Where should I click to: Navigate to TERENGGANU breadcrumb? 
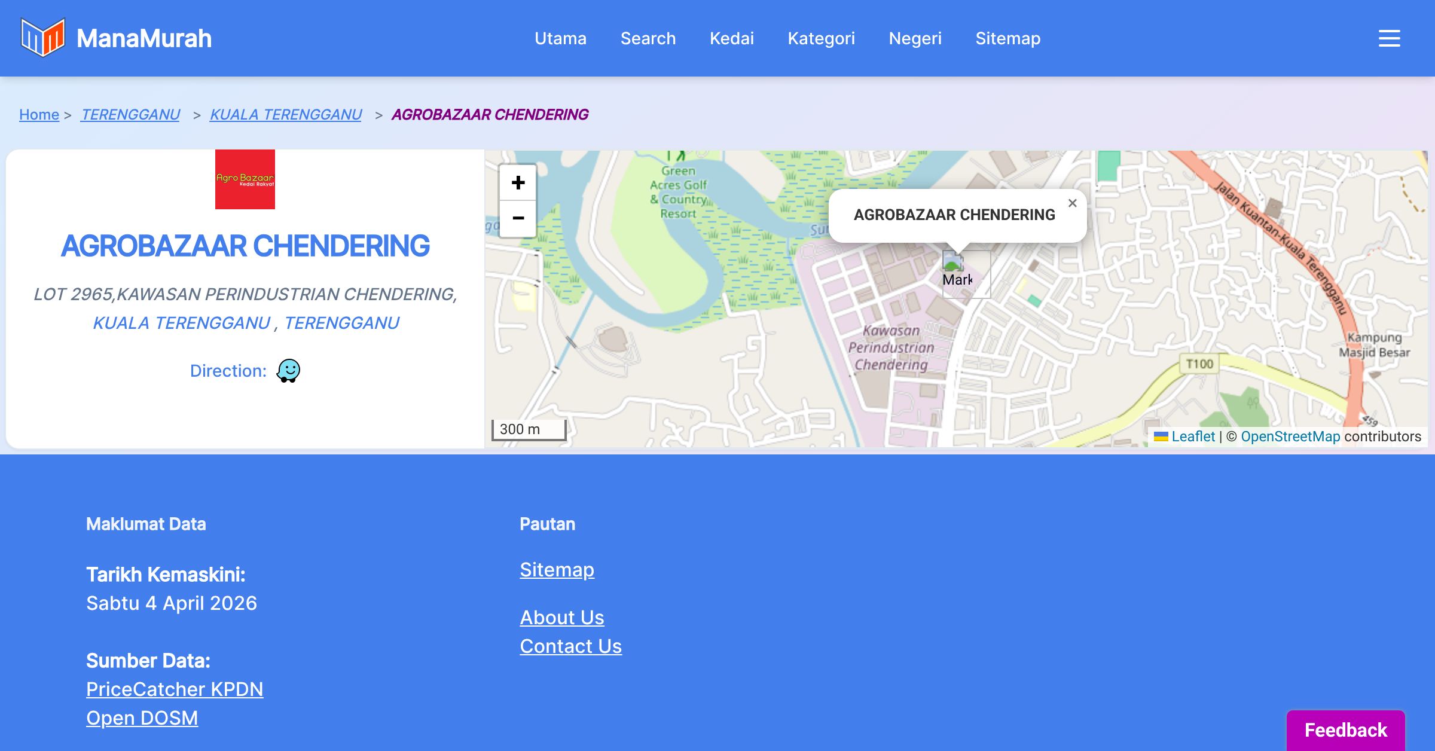tap(130, 114)
